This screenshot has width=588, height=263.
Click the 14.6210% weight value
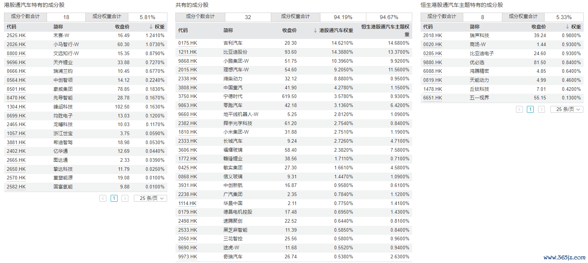(x=342, y=43)
